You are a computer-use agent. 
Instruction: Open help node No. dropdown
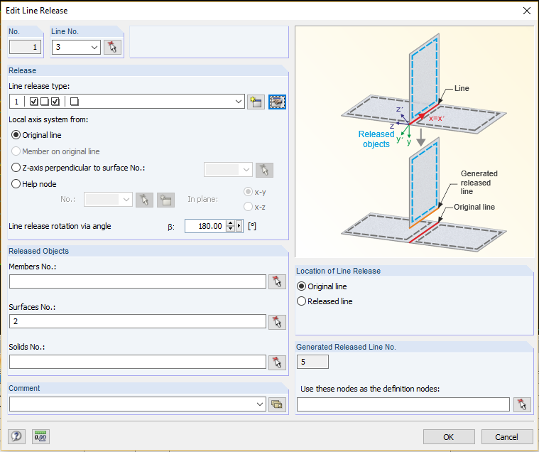point(126,200)
